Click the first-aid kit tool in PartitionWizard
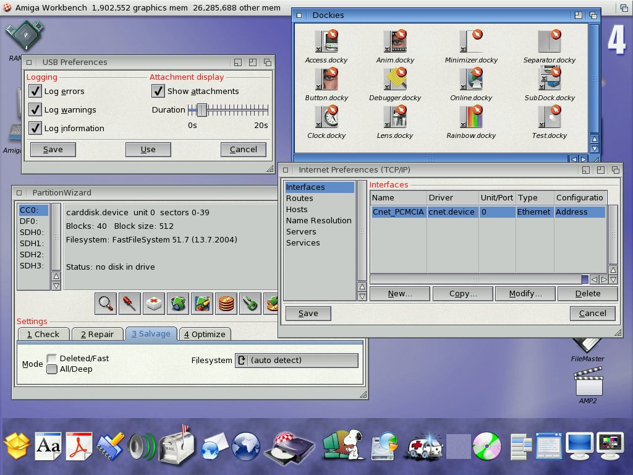 click(154, 304)
